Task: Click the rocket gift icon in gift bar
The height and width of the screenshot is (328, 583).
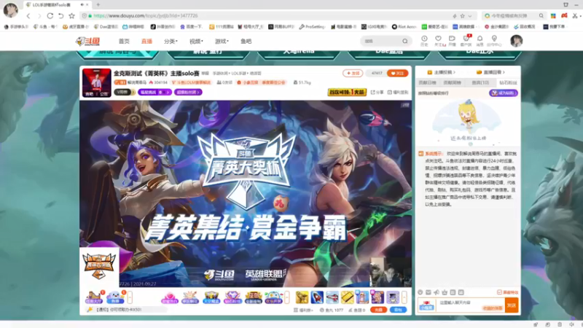Action: coord(317,297)
